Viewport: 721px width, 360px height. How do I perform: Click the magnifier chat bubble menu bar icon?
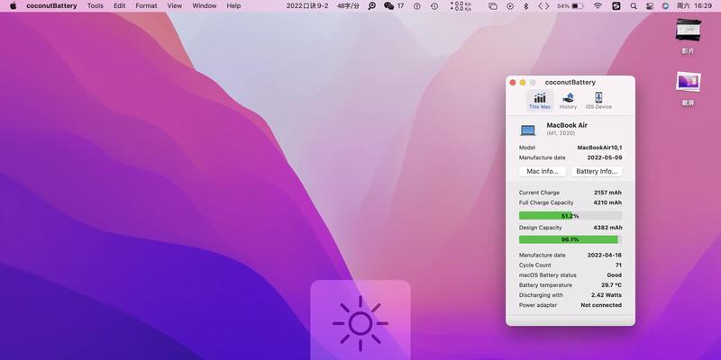(371, 6)
